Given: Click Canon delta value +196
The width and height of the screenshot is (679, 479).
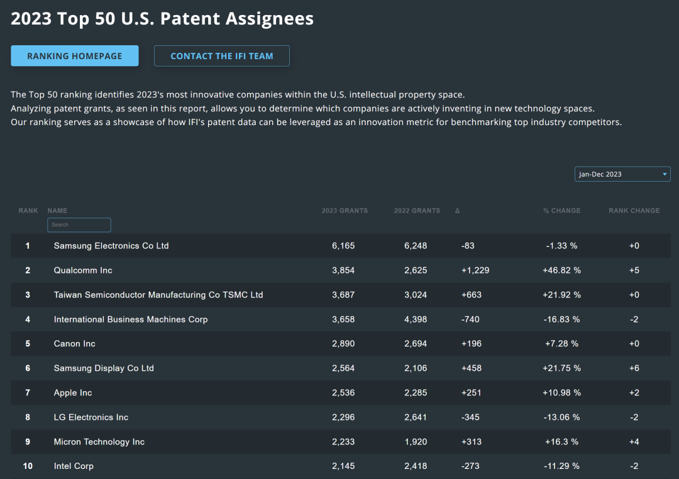Looking at the screenshot, I should pos(472,343).
